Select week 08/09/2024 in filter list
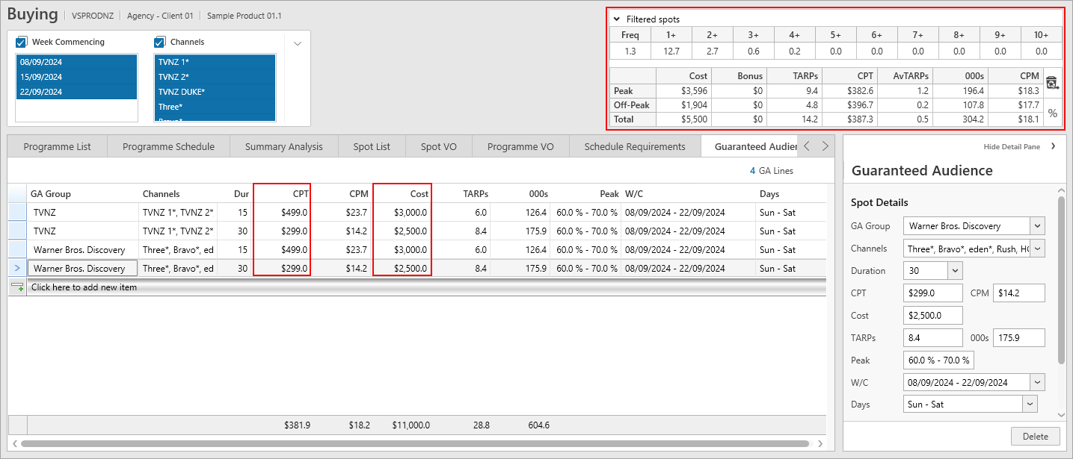 [x=76, y=62]
